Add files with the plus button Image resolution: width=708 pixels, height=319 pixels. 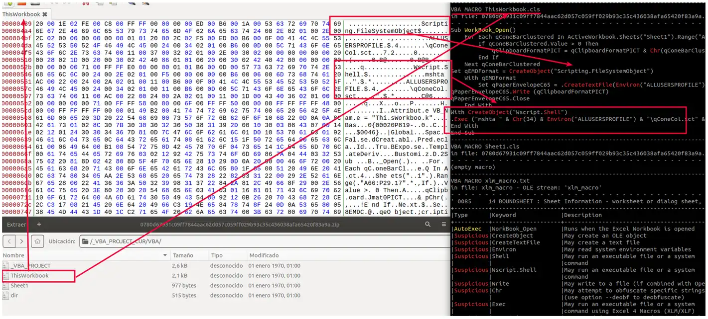point(39,225)
